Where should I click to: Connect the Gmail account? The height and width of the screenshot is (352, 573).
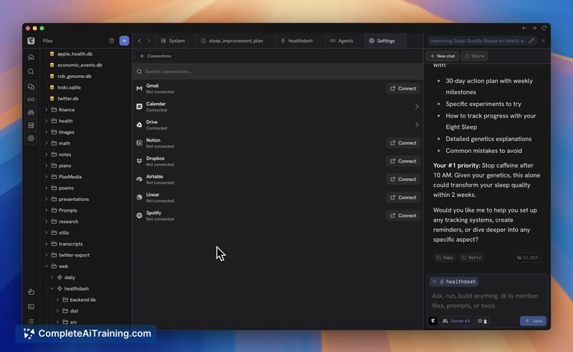pyautogui.click(x=403, y=89)
